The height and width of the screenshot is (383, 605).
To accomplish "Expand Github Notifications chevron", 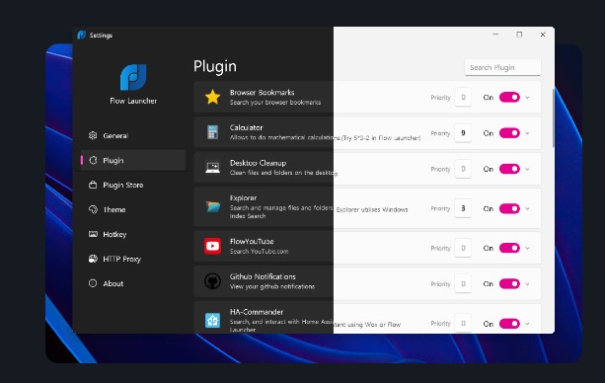I will point(527,283).
